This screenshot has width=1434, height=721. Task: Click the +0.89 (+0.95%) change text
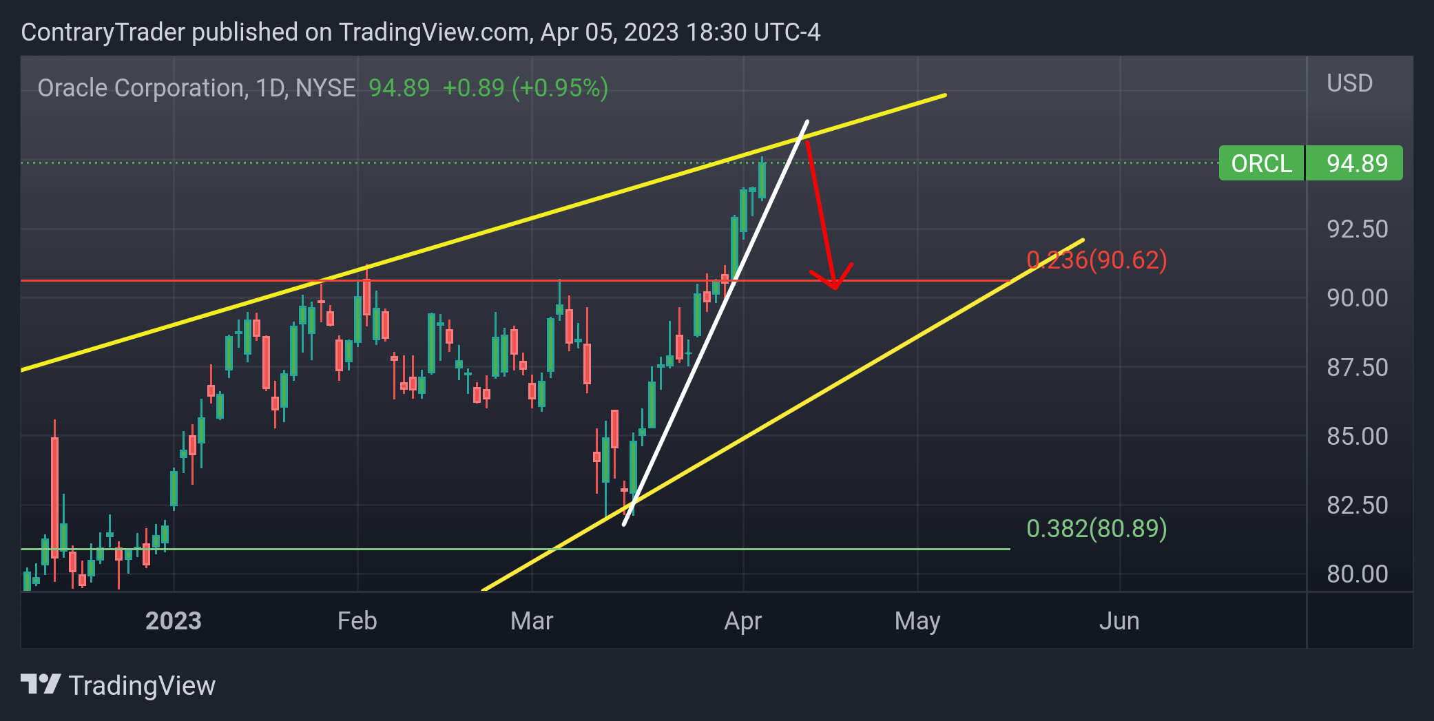[525, 88]
